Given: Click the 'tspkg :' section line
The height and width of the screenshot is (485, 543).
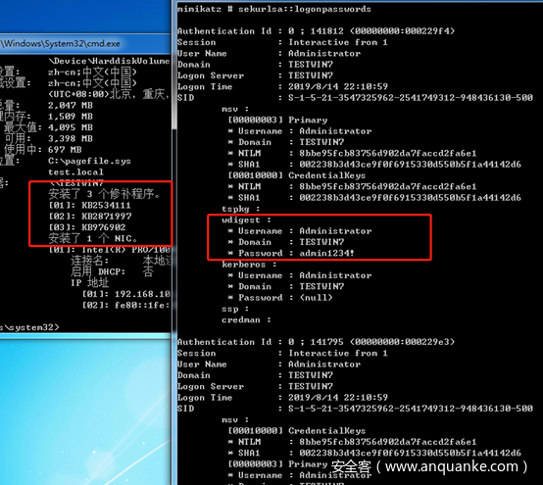Looking at the screenshot, I should (241, 209).
